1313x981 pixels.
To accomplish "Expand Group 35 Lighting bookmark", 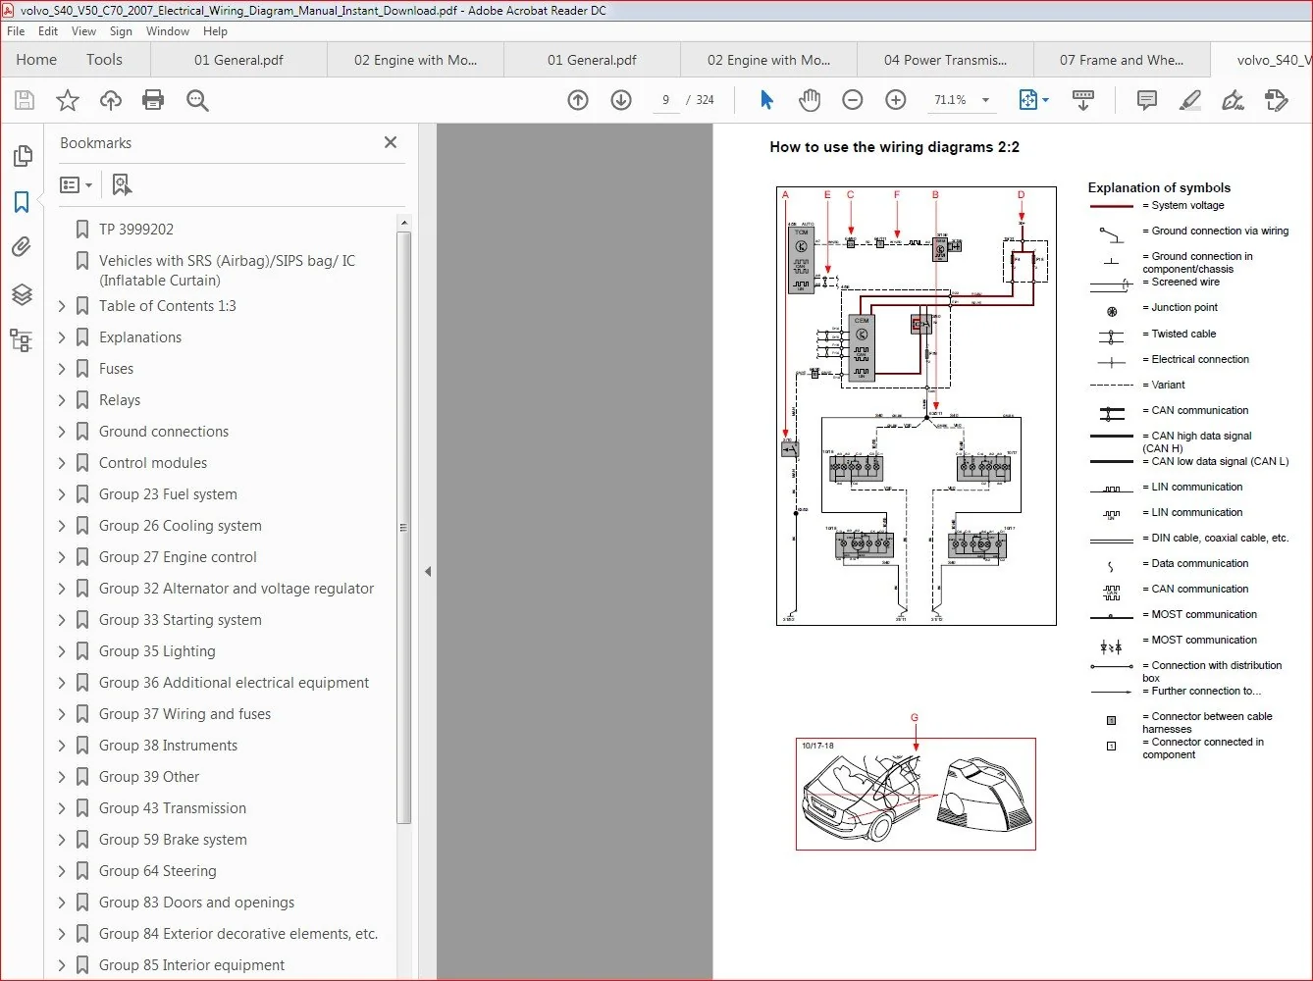I will tap(62, 651).
